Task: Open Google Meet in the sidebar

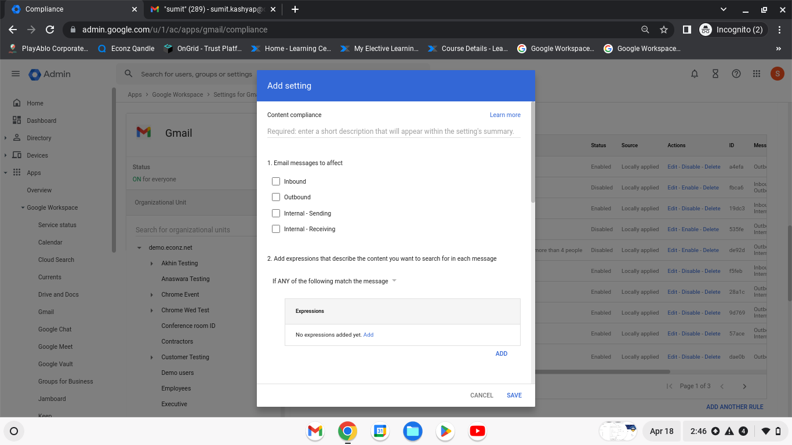Action: tap(56, 346)
